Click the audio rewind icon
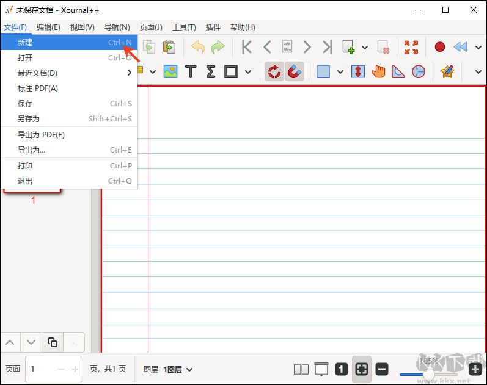Screen dimensions: 487x385 (460, 47)
